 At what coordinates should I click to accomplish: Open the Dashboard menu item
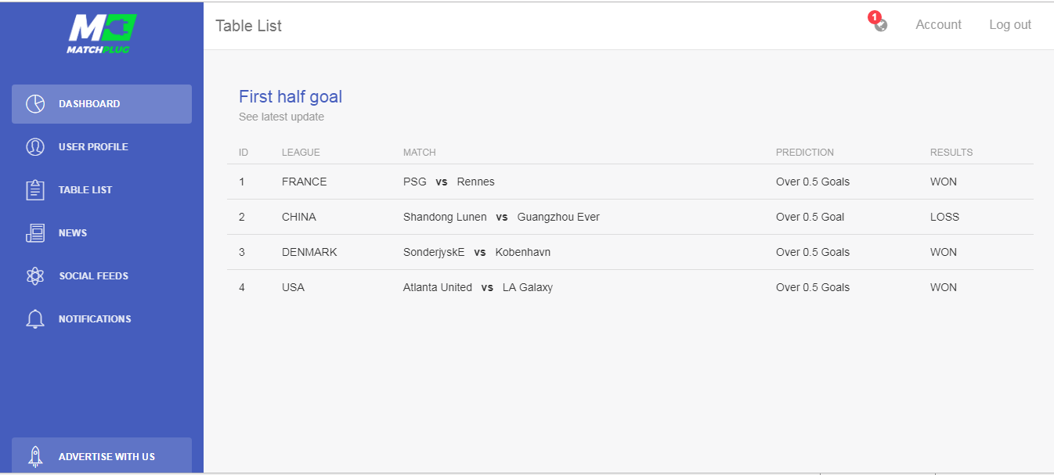tap(102, 104)
